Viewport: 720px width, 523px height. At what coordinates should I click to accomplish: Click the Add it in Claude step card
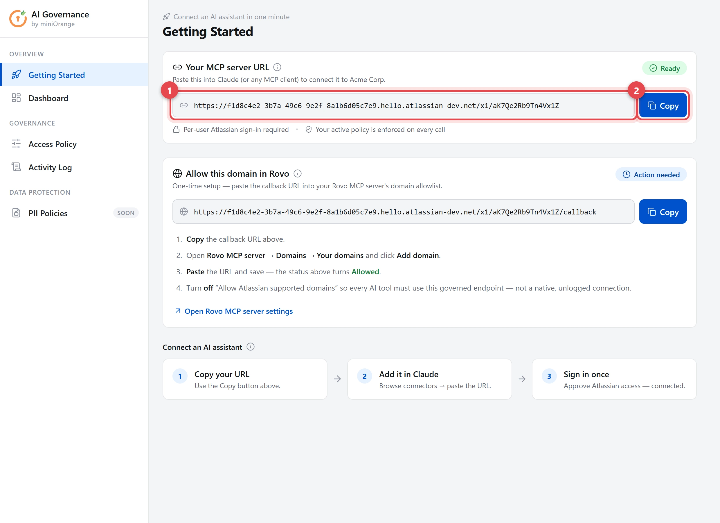click(429, 379)
